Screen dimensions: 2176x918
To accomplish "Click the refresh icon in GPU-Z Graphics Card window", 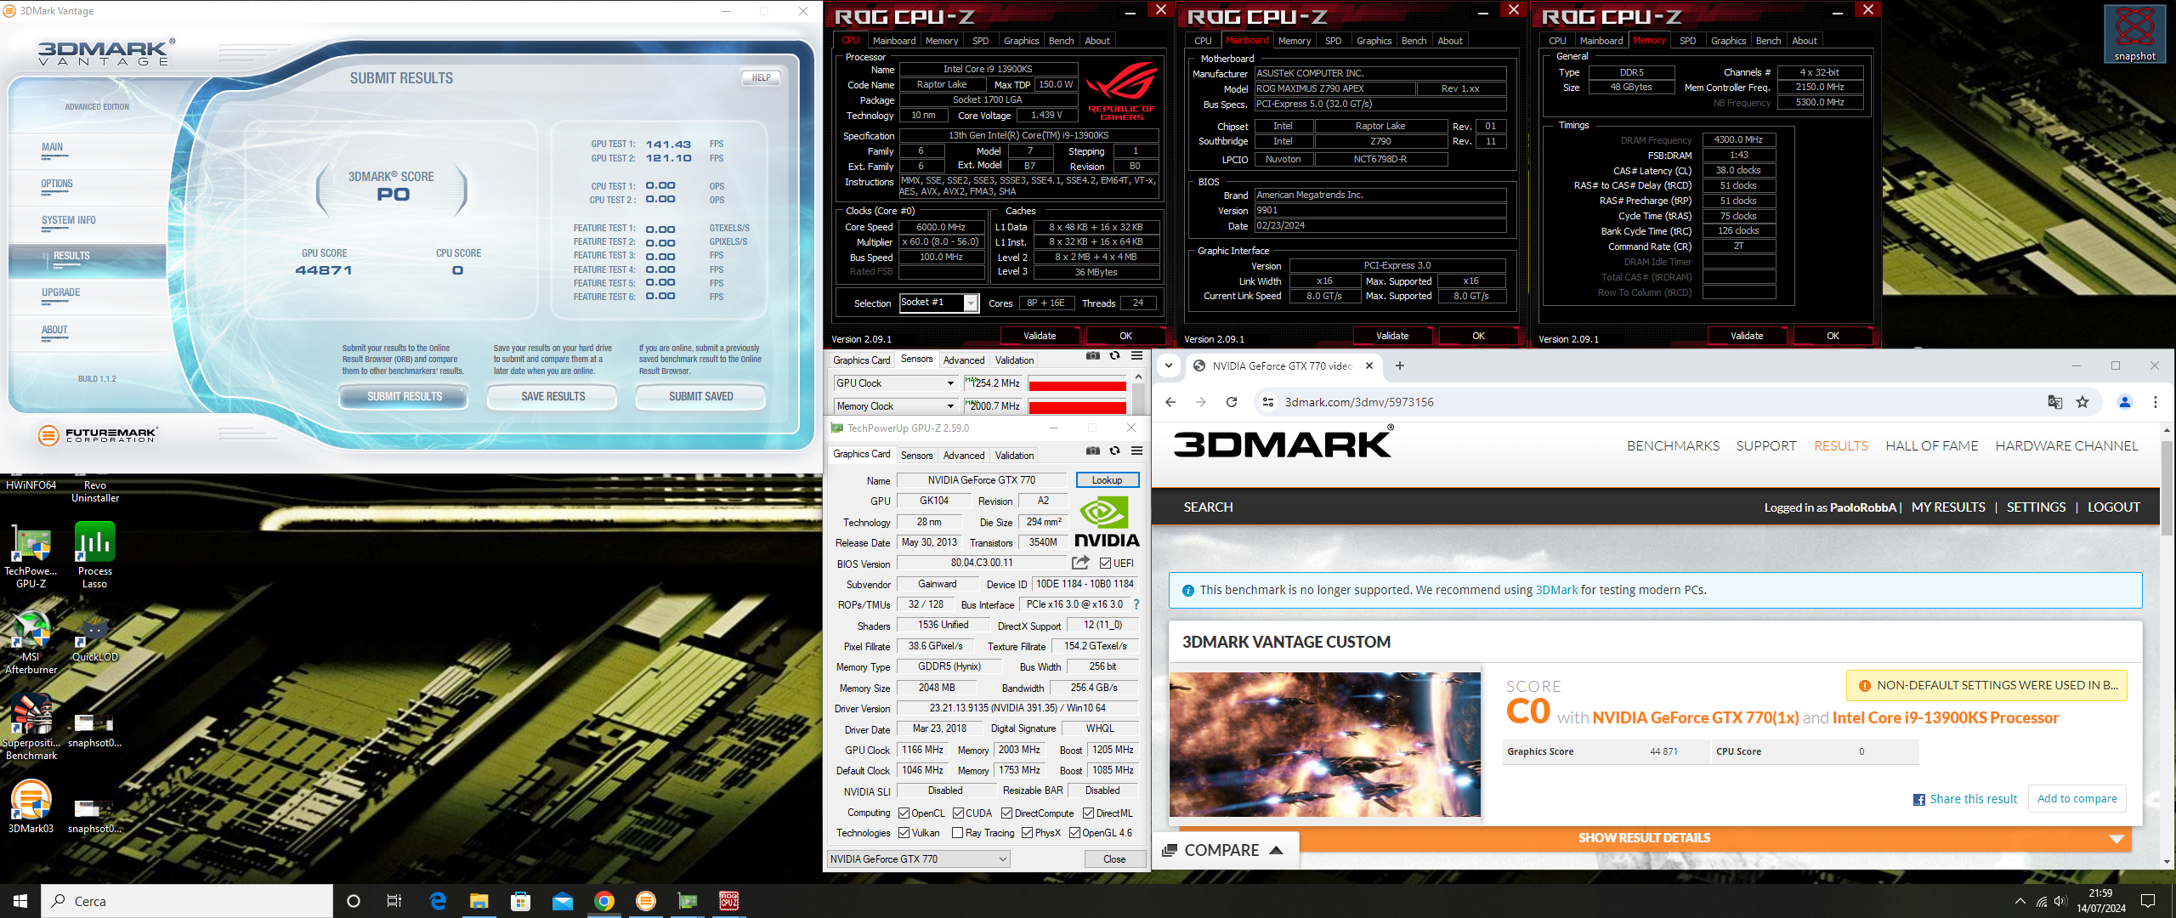I will 1114,450.
